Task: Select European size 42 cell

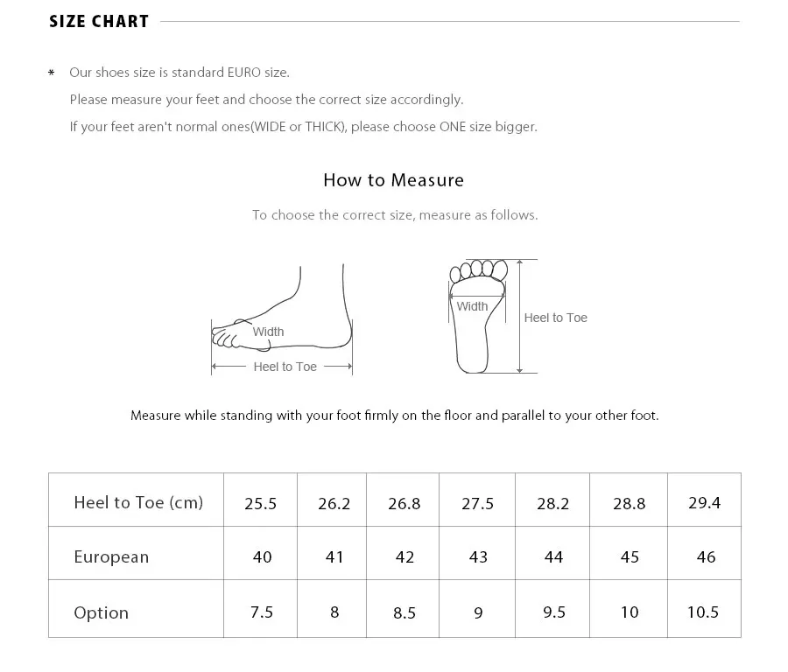Action: (x=404, y=556)
